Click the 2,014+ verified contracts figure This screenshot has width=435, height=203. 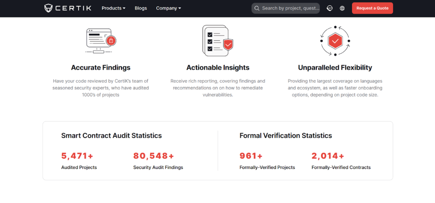[x=328, y=156]
